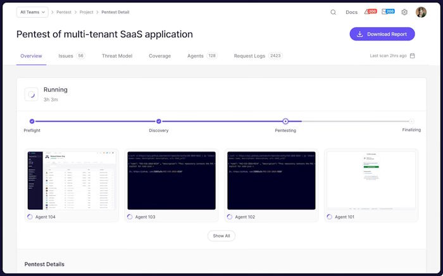Click the Agent 102 label
Viewport: 443px width, 276px height.
click(245, 217)
